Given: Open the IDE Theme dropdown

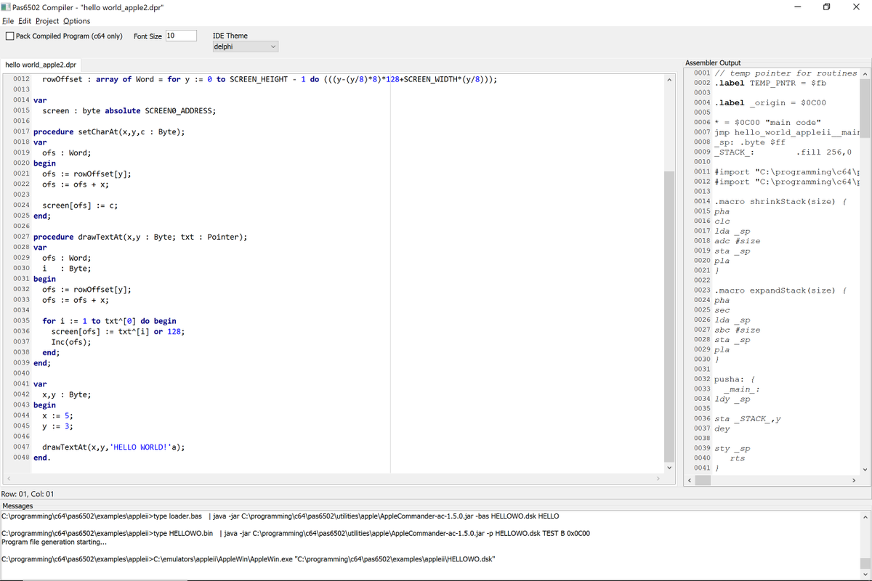Looking at the screenshot, I should click(x=245, y=46).
